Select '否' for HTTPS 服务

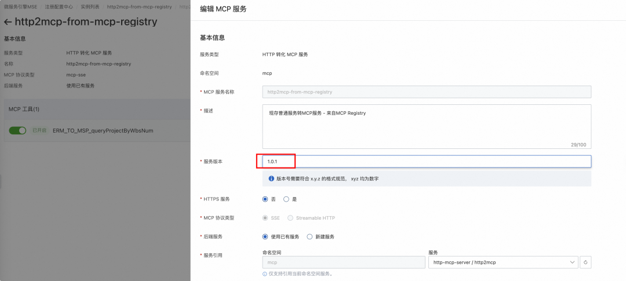pos(265,199)
